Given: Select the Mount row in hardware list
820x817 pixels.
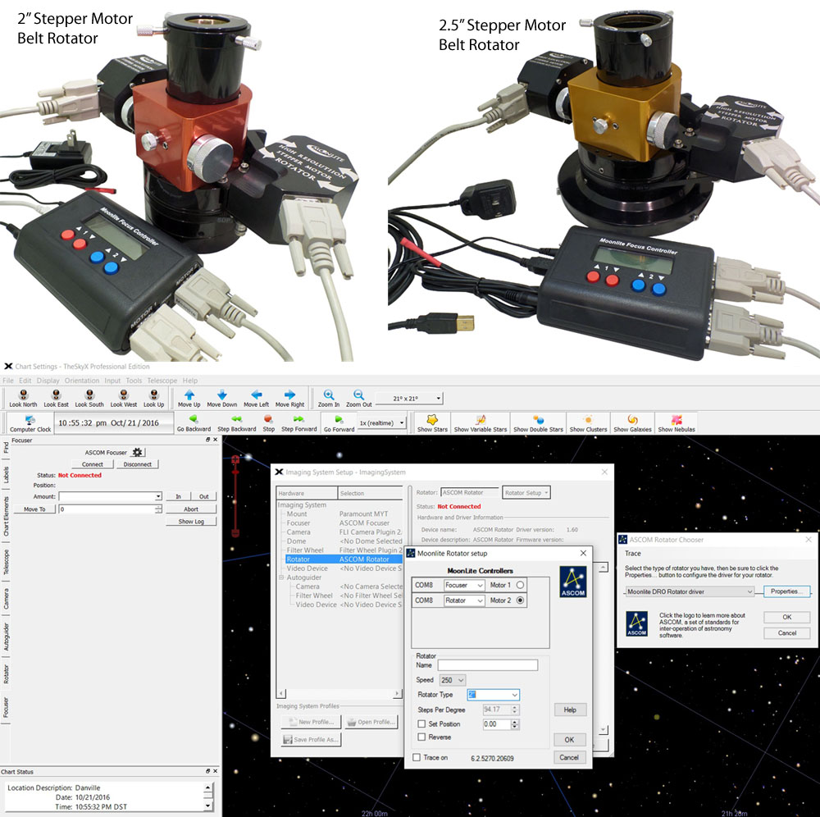Looking at the screenshot, I should (x=343, y=513).
